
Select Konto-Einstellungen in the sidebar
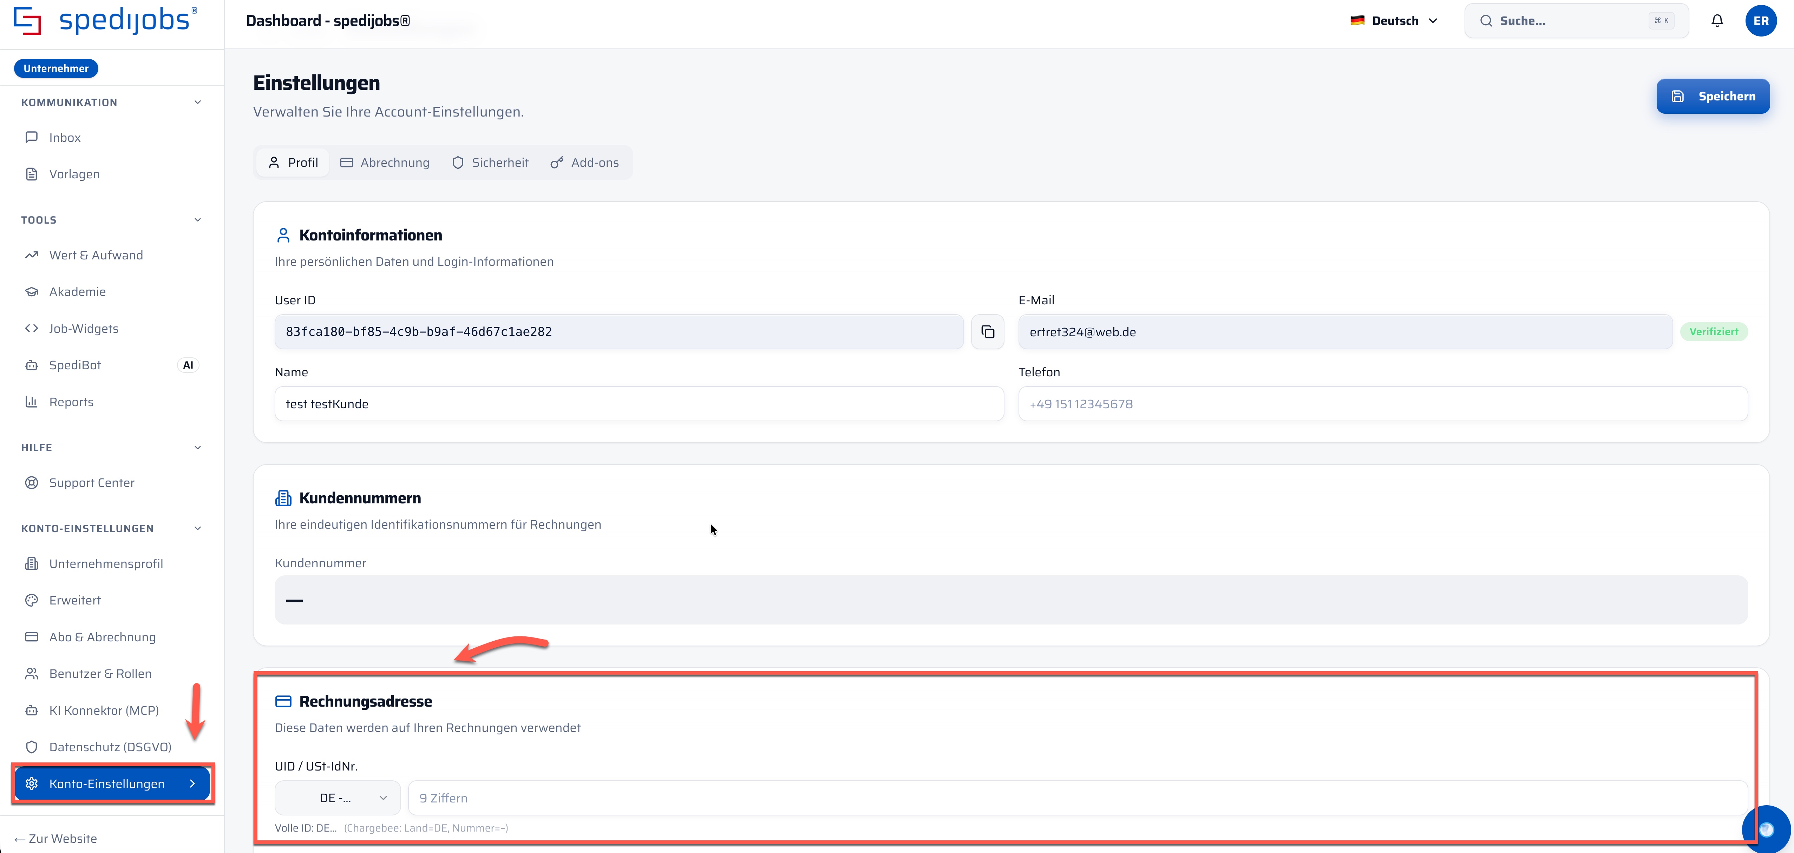coord(111,783)
